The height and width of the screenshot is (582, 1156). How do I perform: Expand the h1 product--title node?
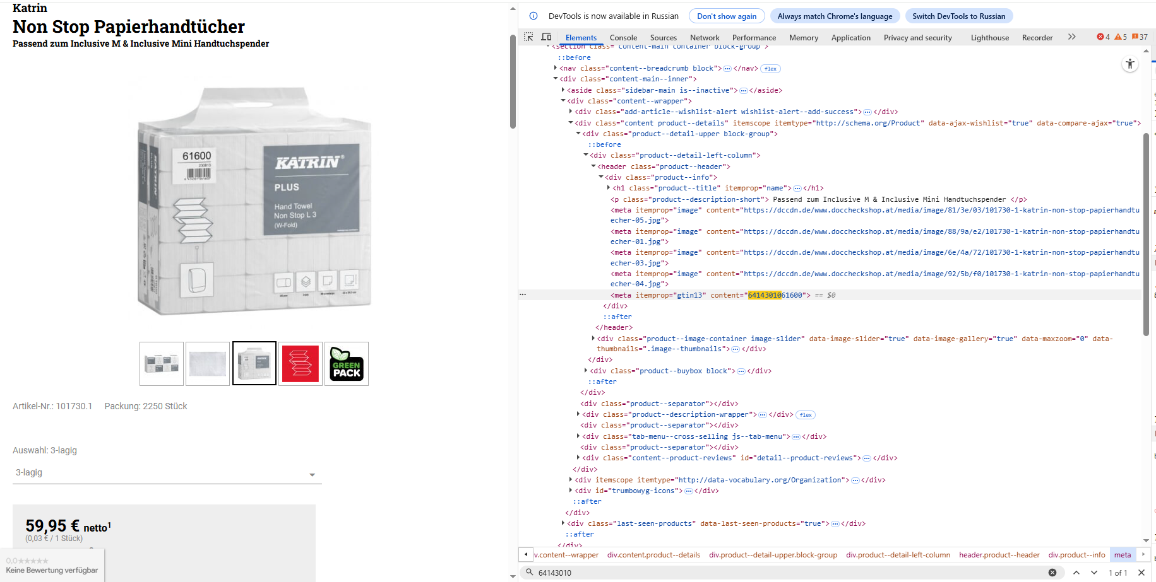coord(609,188)
